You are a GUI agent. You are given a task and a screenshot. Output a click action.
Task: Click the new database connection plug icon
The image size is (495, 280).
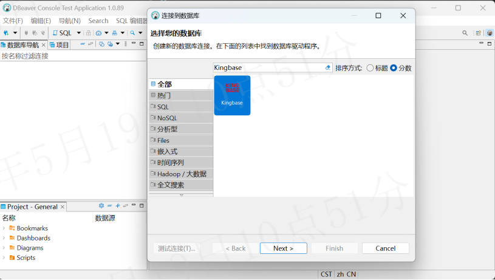click(x=6, y=33)
